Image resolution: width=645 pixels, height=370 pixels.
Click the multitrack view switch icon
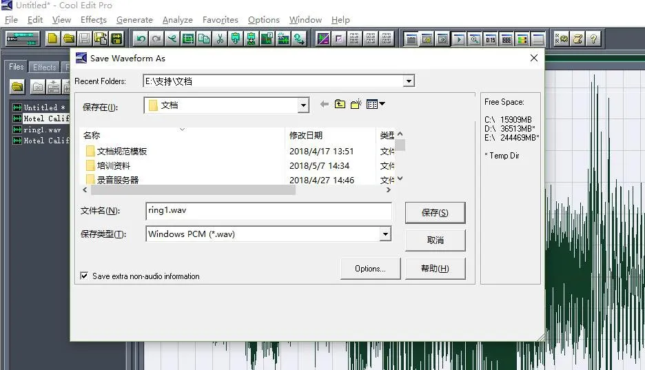[x=23, y=39]
